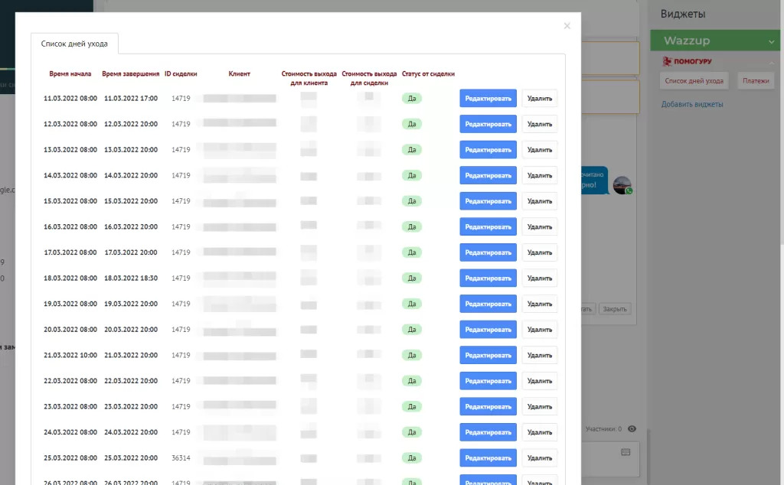Click the Клиент column header
This screenshot has width=784, height=485.
[x=240, y=74]
